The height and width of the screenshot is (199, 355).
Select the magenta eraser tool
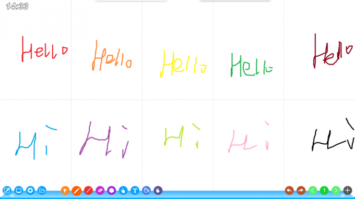(x=100, y=191)
